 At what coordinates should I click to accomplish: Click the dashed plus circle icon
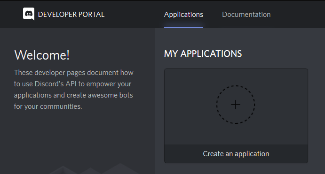(x=236, y=105)
